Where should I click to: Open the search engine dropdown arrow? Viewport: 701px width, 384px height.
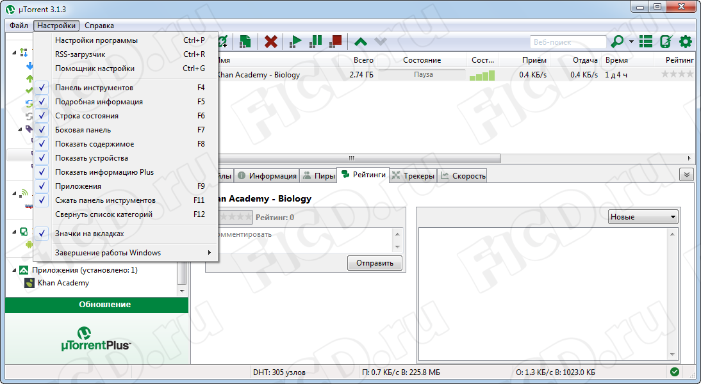[631, 42]
